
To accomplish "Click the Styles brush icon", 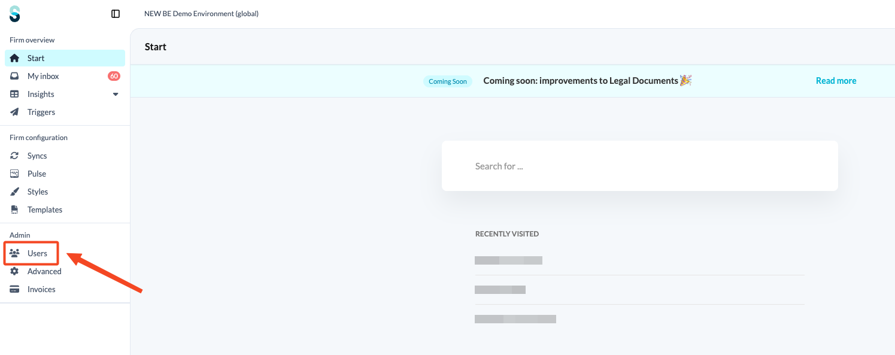I will tap(15, 192).
